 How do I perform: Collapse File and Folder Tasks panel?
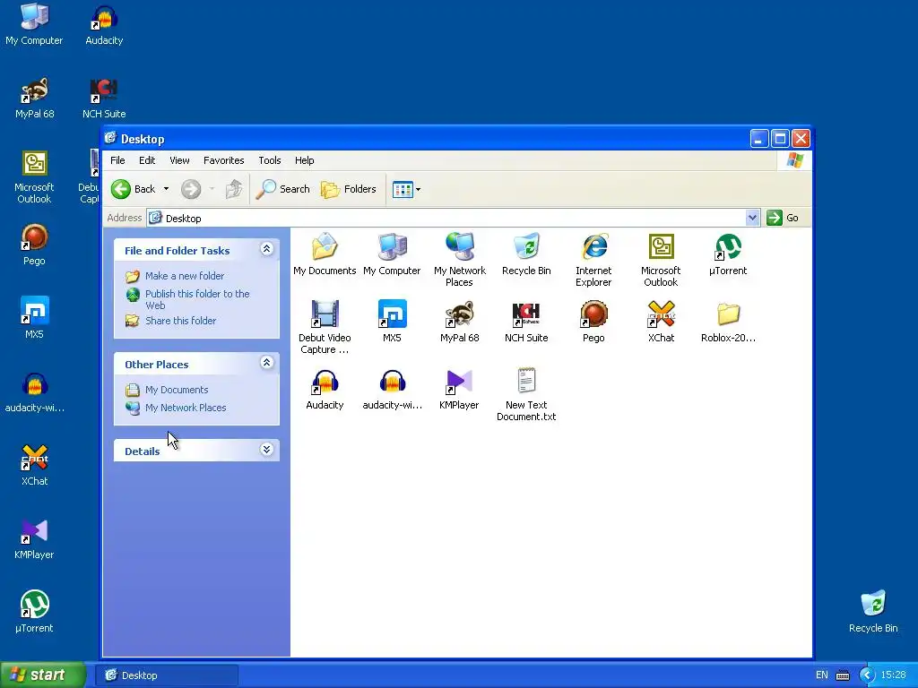(x=266, y=249)
